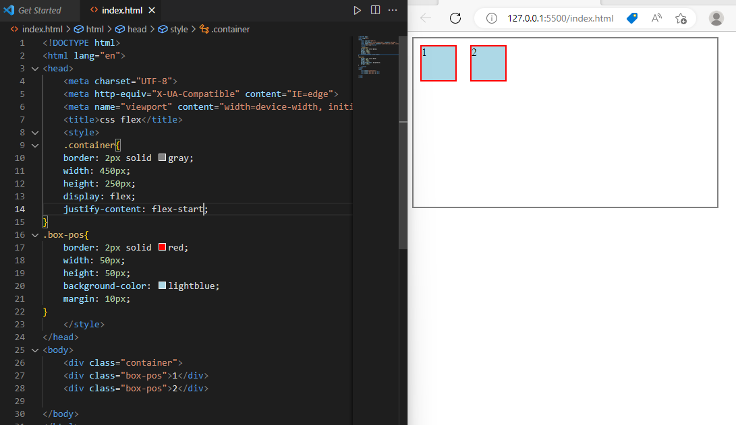The height and width of the screenshot is (425, 736).
Task: Reload the browser page
Action: pos(455,18)
